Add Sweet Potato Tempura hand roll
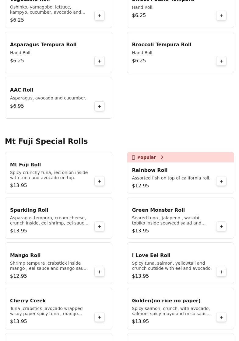 click(x=221, y=16)
